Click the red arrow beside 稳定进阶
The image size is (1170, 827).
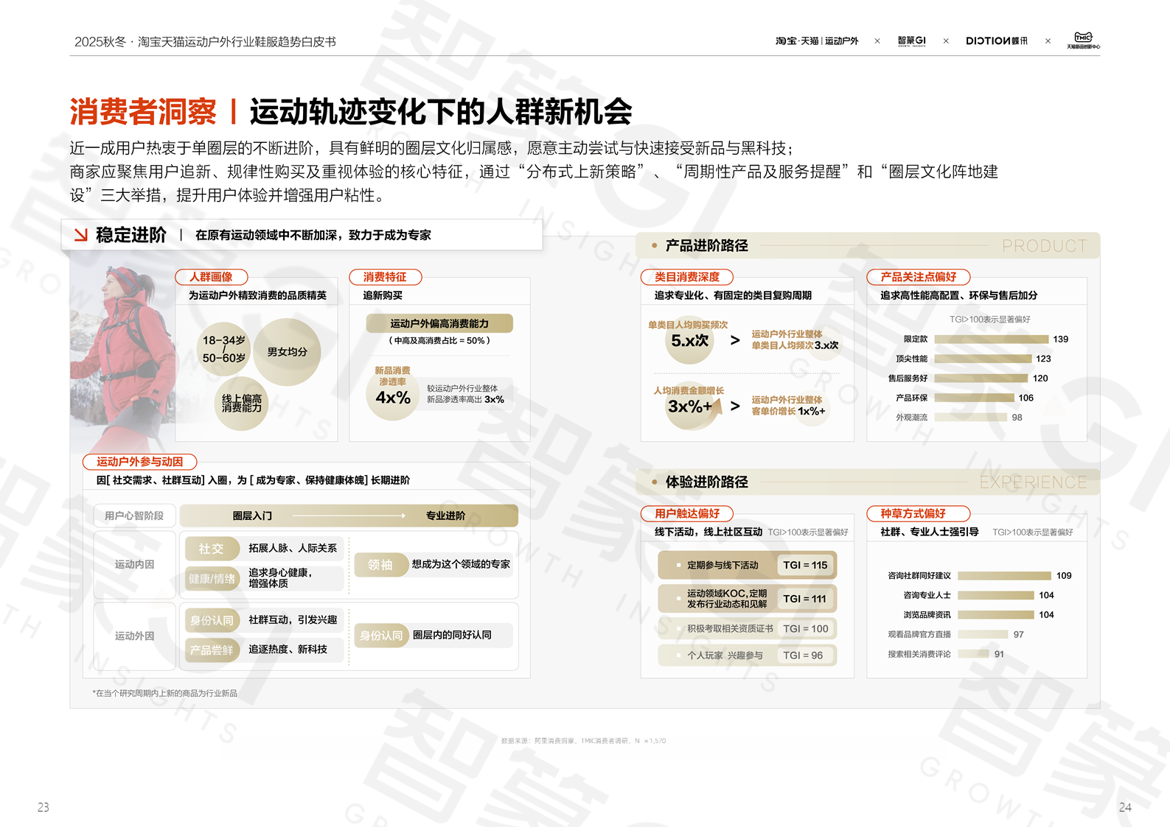click(80, 235)
